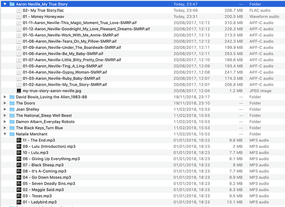
Task: Click album art icon of 08 - It's A-Coming.mp3
Action: tap(19, 171)
